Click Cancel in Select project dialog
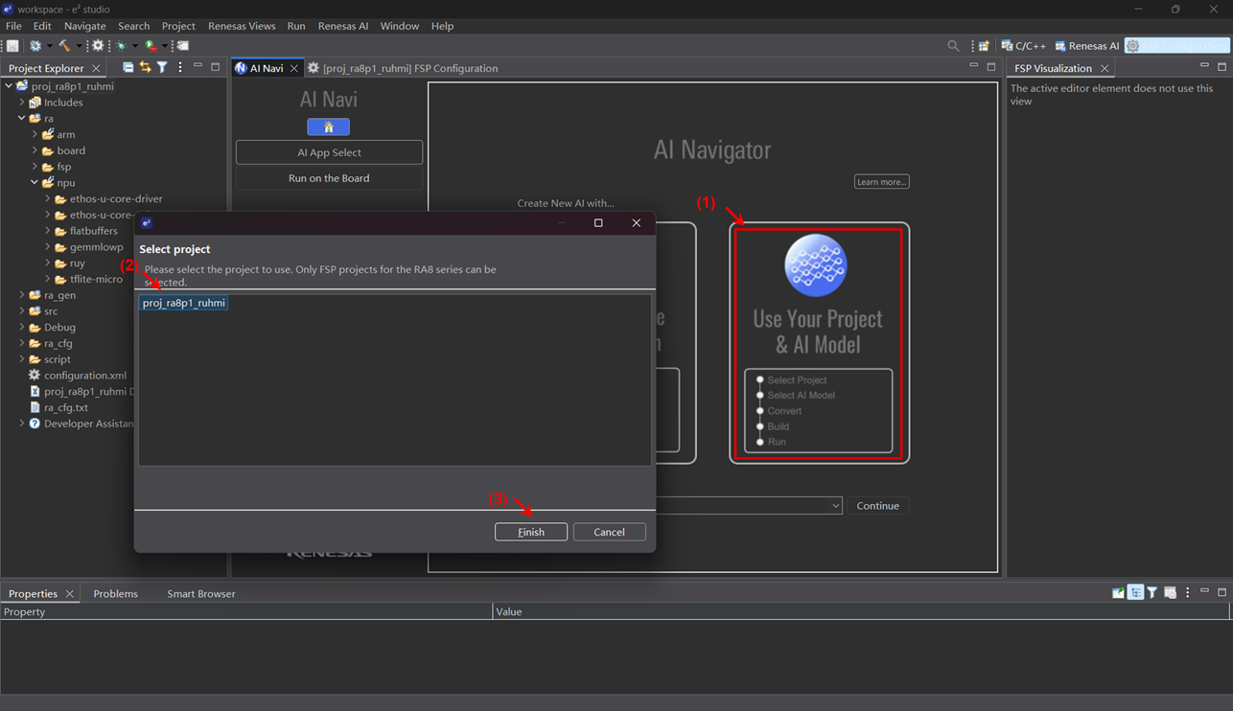This screenshot has width=1233, height=711. point(609,532)
